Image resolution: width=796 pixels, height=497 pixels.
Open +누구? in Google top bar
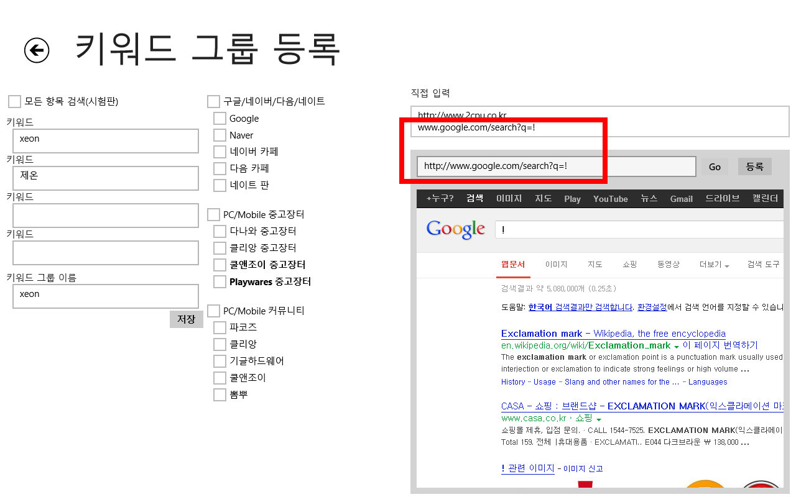tap(440, 199)
